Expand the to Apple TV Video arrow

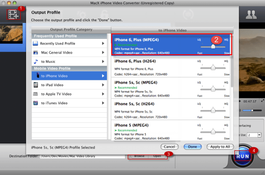click(103, 94)
